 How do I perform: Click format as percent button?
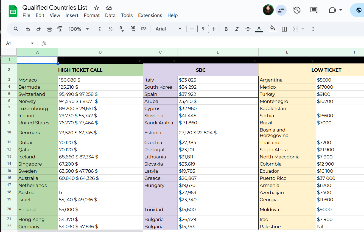[110, 29]
